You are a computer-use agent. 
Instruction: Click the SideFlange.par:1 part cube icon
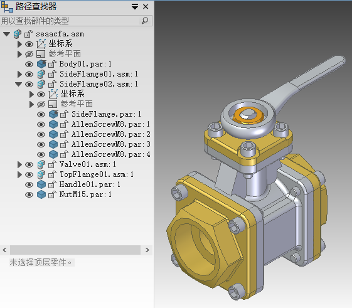point(53,114)
